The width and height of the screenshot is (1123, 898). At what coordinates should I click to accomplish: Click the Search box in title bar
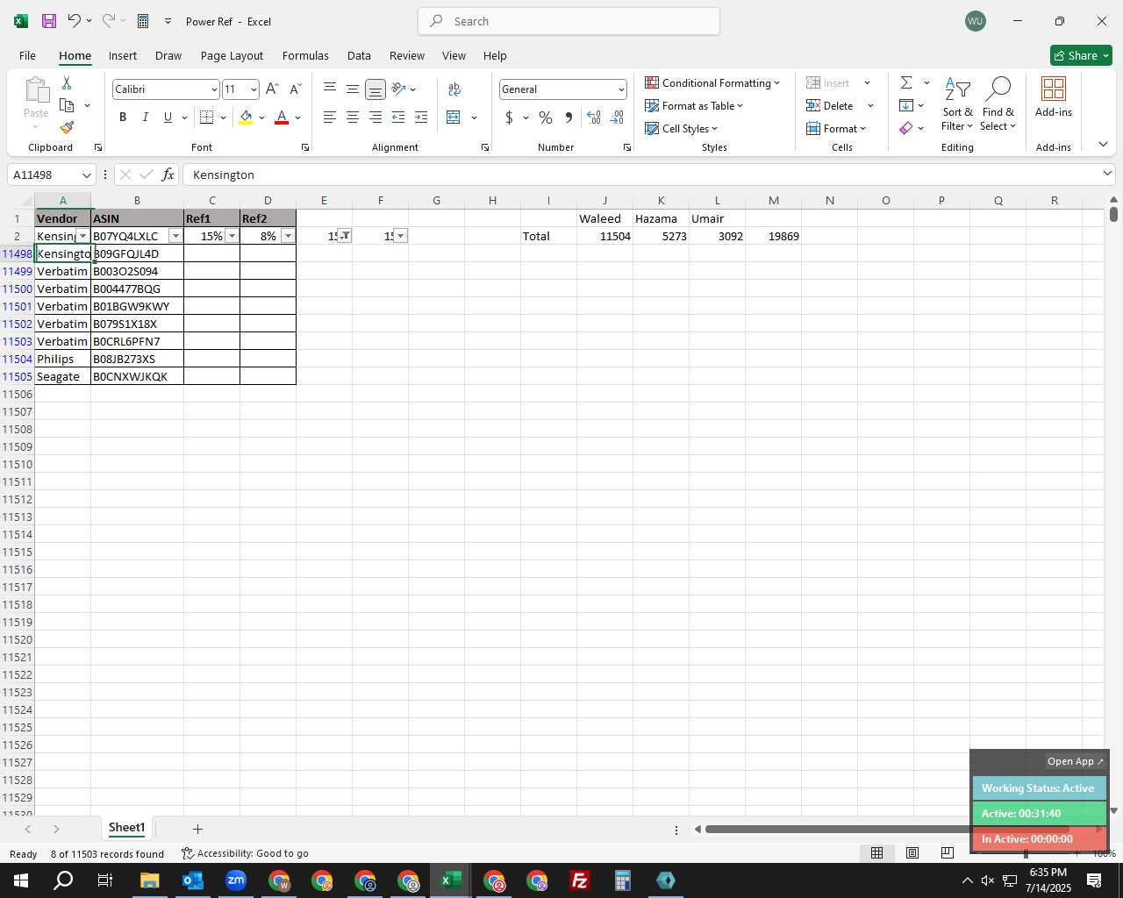click(x=569, y=21)
